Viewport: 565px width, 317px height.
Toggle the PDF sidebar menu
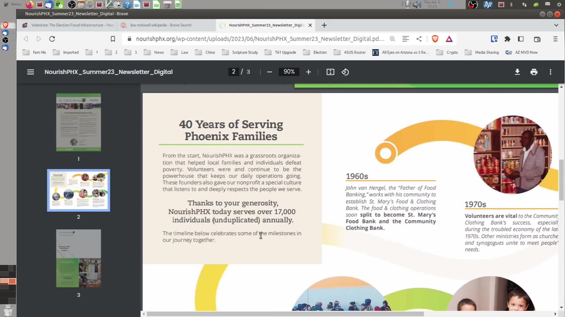pyautogui.click(x=30, y=72)
